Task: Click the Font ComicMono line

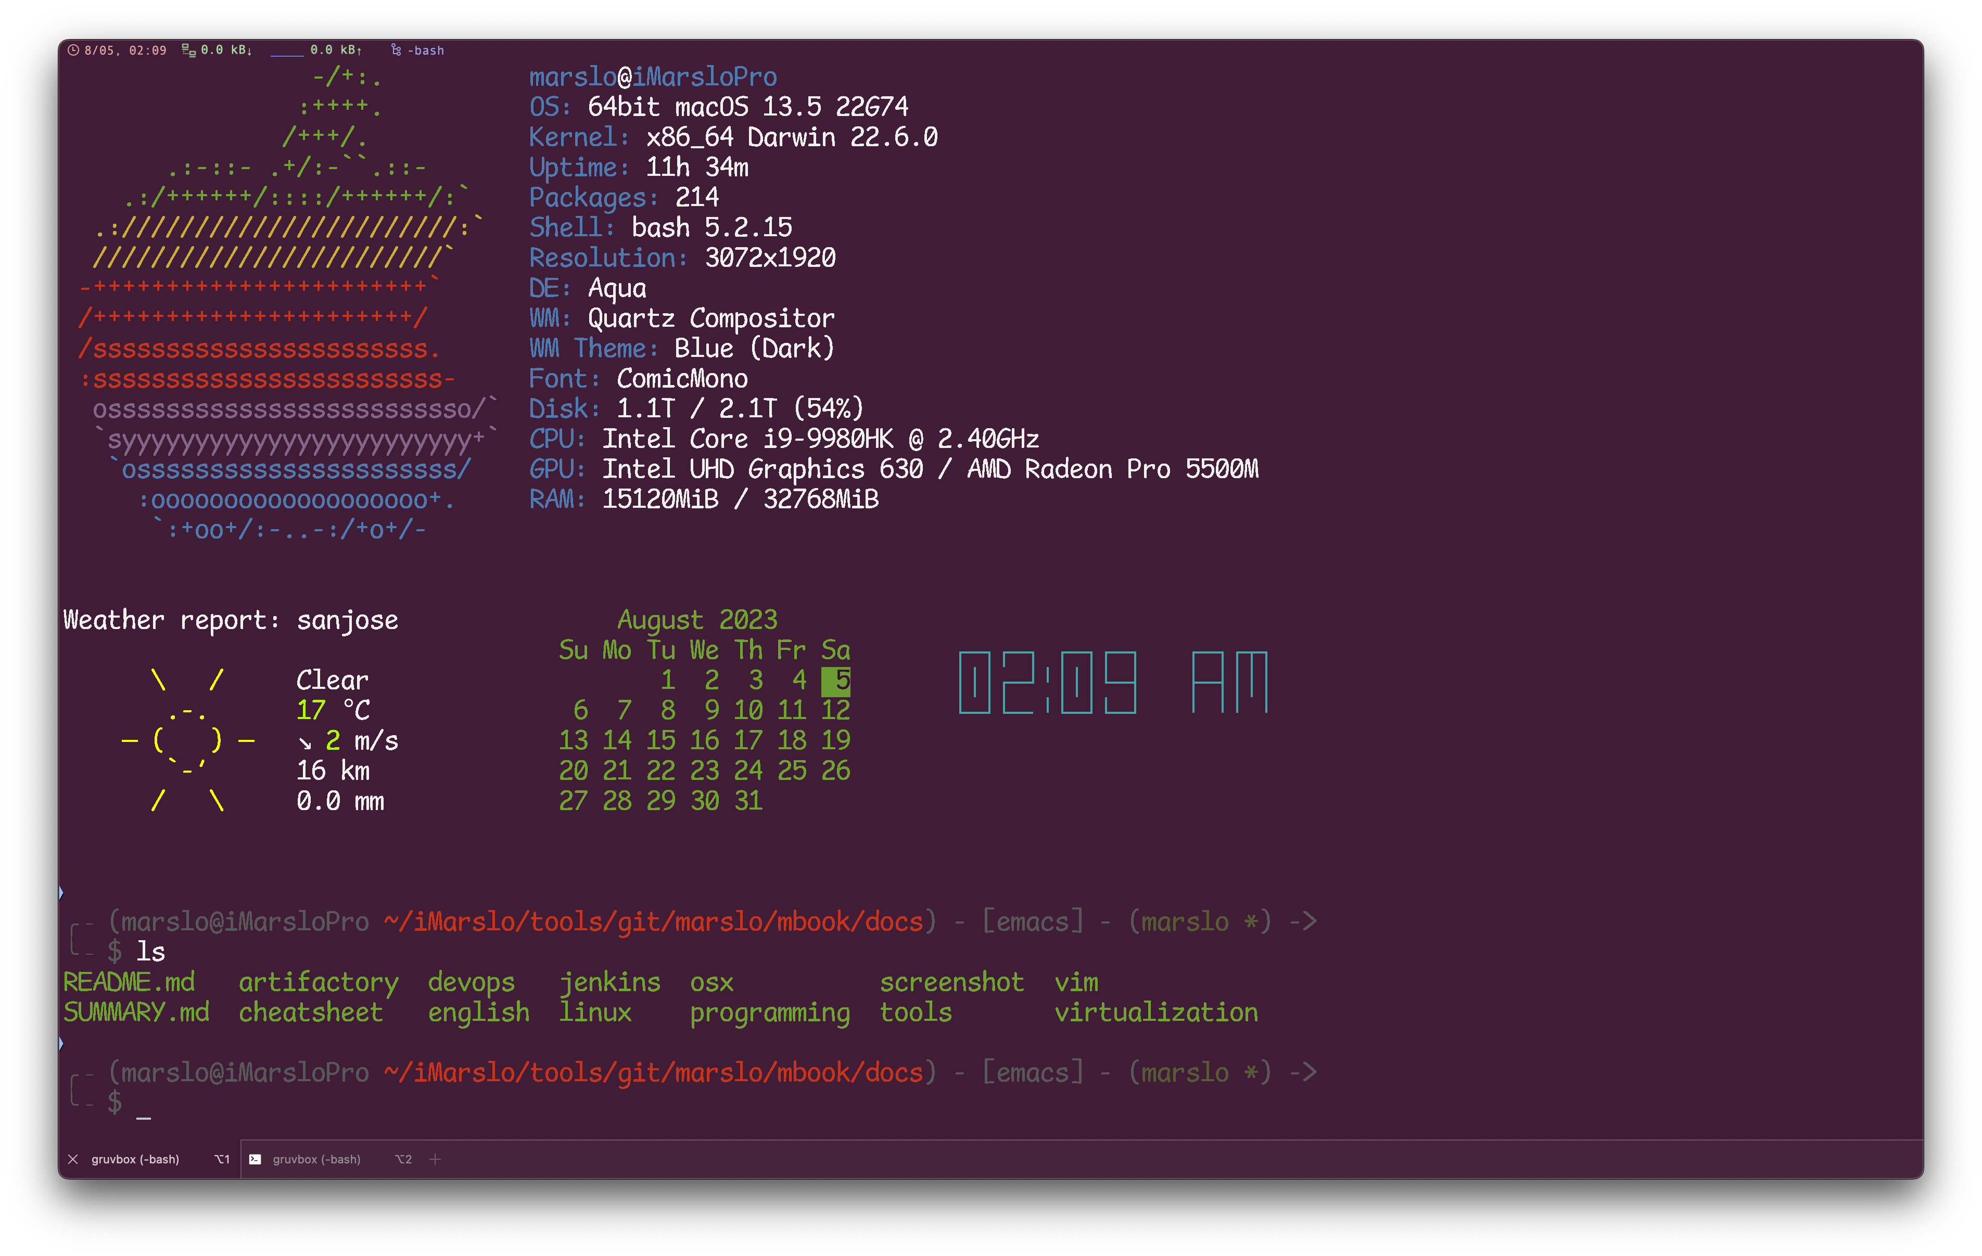Action: pyautogui.click(x=639, y=379)
